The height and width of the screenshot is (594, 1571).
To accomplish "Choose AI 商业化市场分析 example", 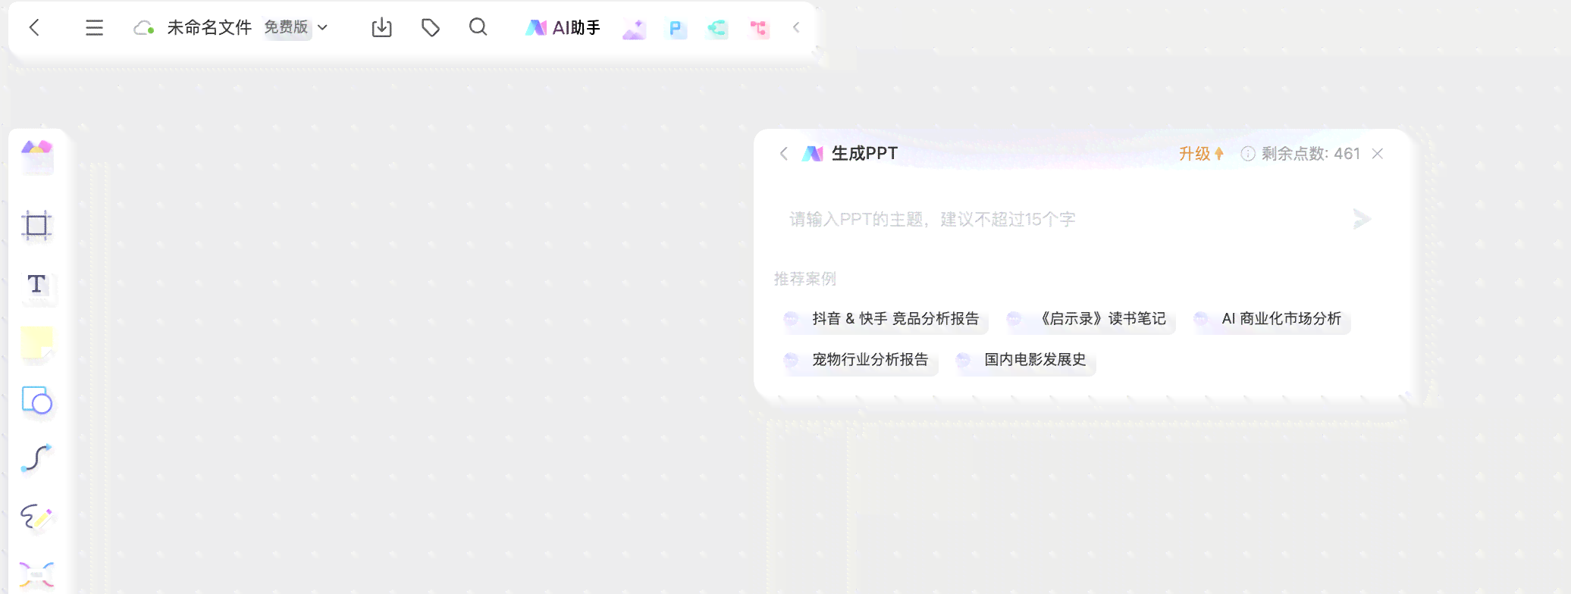I will pyautogui.click(x=1270, y=319).
